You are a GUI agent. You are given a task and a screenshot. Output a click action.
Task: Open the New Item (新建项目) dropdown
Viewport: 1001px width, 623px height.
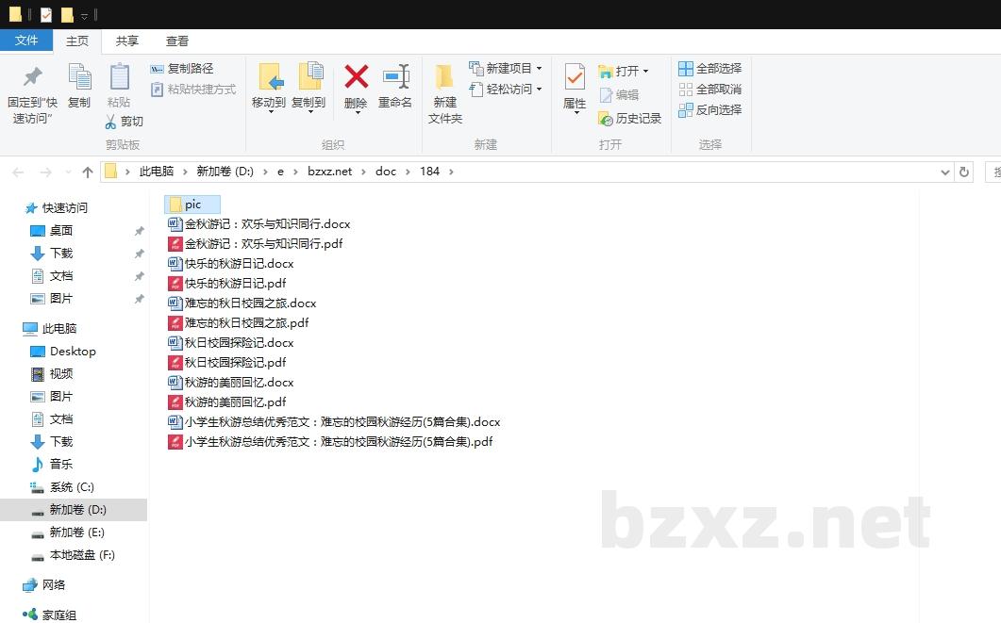pyautogui.click(x=539, y=69)
